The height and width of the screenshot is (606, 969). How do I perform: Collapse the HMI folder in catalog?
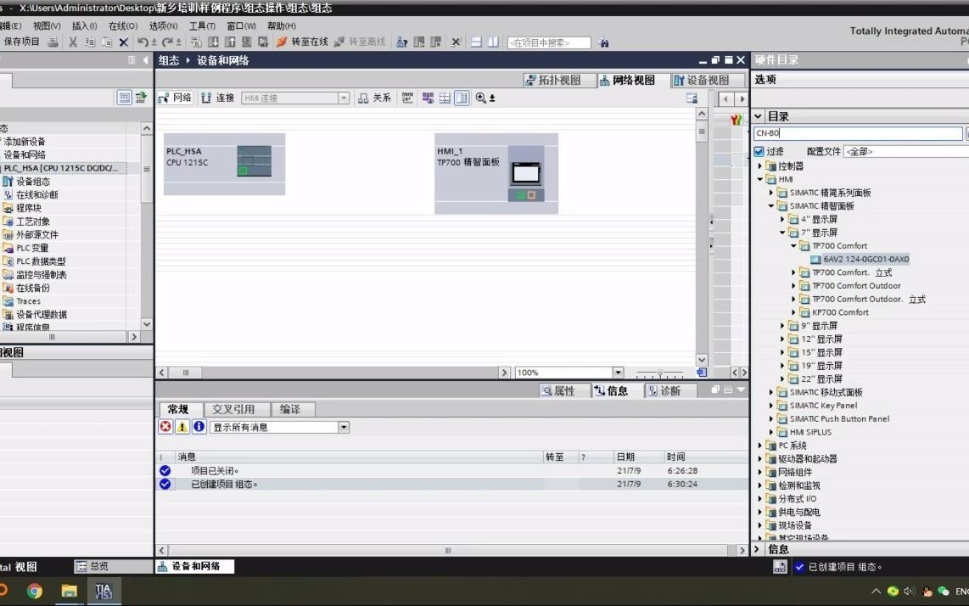click(x=760, y=179)
